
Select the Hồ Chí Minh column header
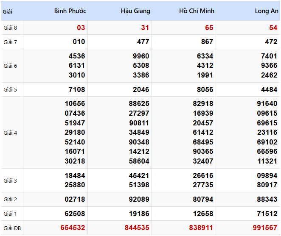coord(197,11)
